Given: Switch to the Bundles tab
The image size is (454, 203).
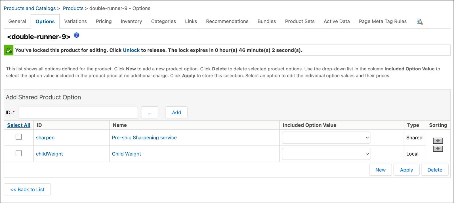Looking at the screenshot, I should tap(267, 21).
